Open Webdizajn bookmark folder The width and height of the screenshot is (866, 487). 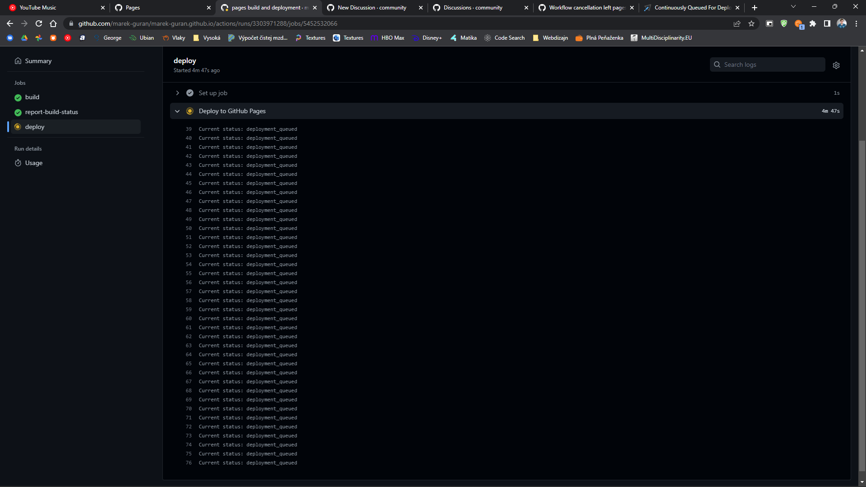click(550, 38)
